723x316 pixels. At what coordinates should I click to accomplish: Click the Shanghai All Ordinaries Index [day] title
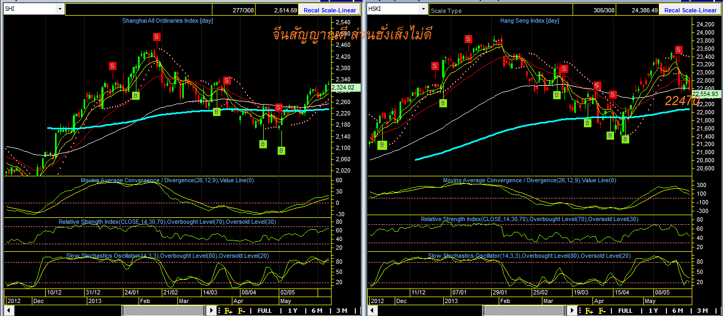coord(167,20)
